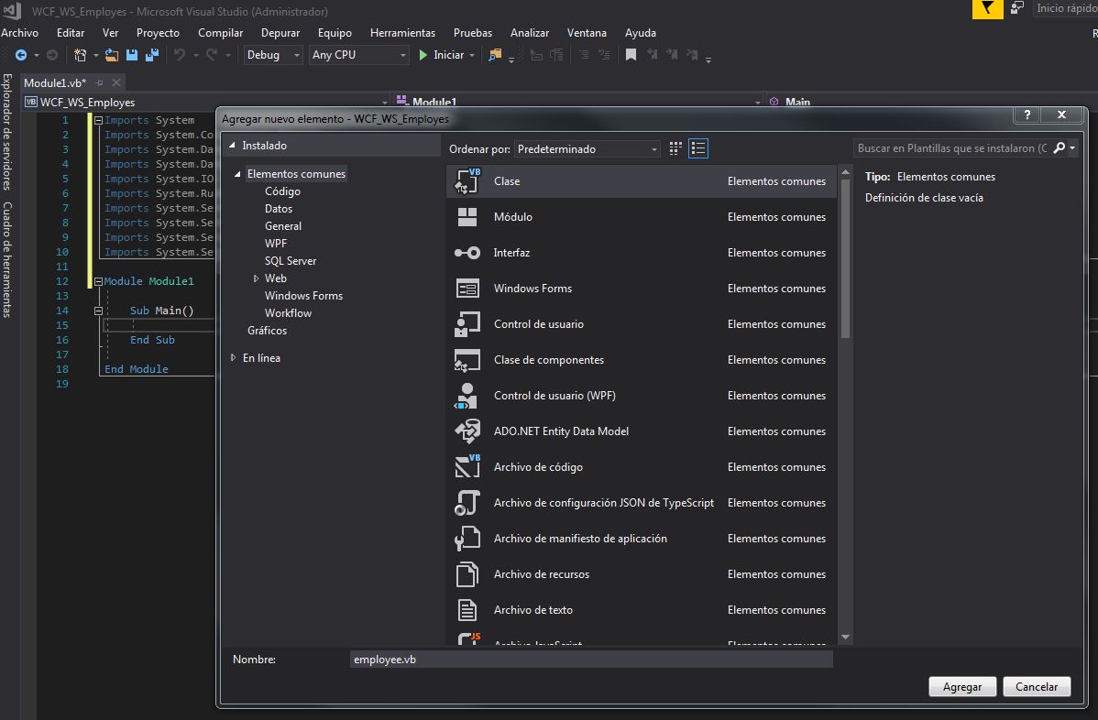
Task: Select the Archivo de manifiesto de aplicación icon
Action: tap(467, 538)
